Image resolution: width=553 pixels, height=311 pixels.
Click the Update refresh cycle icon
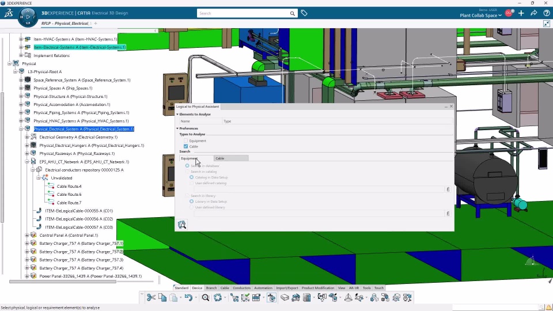pyautogui.click(x=218, y=298)
